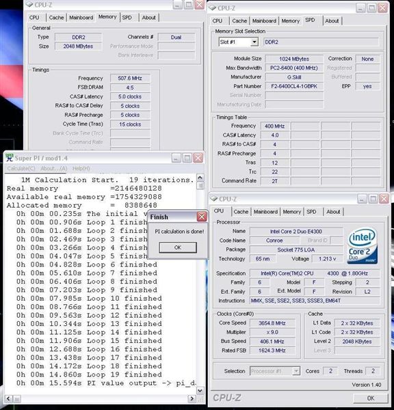The width and height of the screenshot is (394, 410).
Task: Click OK in the Finish dialog
Action: pyautogui.click(x=178, y=247)
